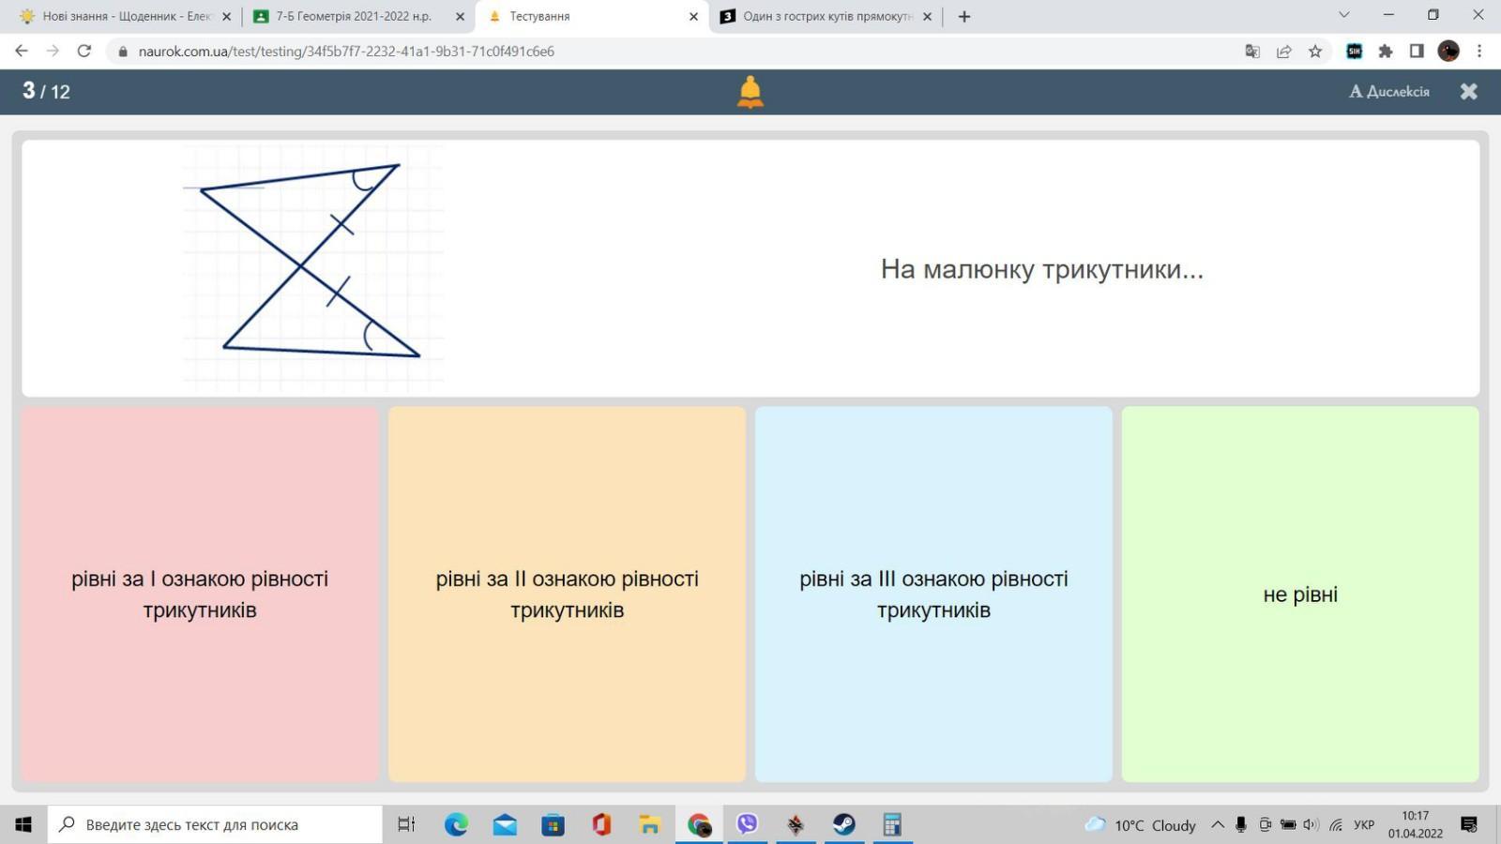Open the Mail app on the taskbar
1501x844 pixels.
(505, 824)
